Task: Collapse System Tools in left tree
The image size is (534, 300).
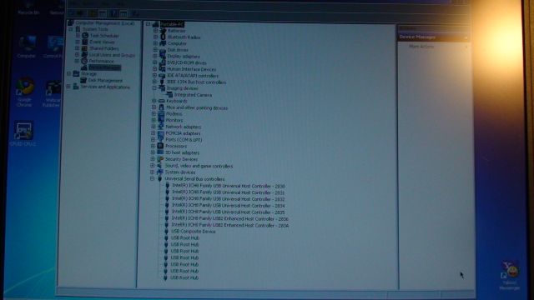Action: 71,29
